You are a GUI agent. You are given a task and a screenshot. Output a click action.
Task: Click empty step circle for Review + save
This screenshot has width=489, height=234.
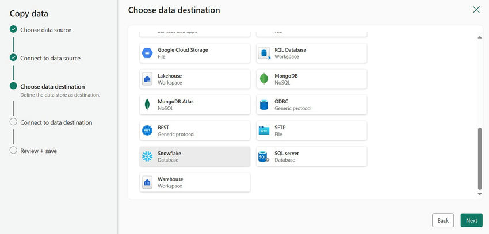tap(13, 150)
